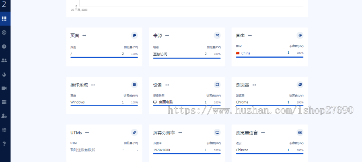Viewport: 362px width, 162px height.
Task: Click the laptop icon on 设备 card
Action: click(217, 85)
